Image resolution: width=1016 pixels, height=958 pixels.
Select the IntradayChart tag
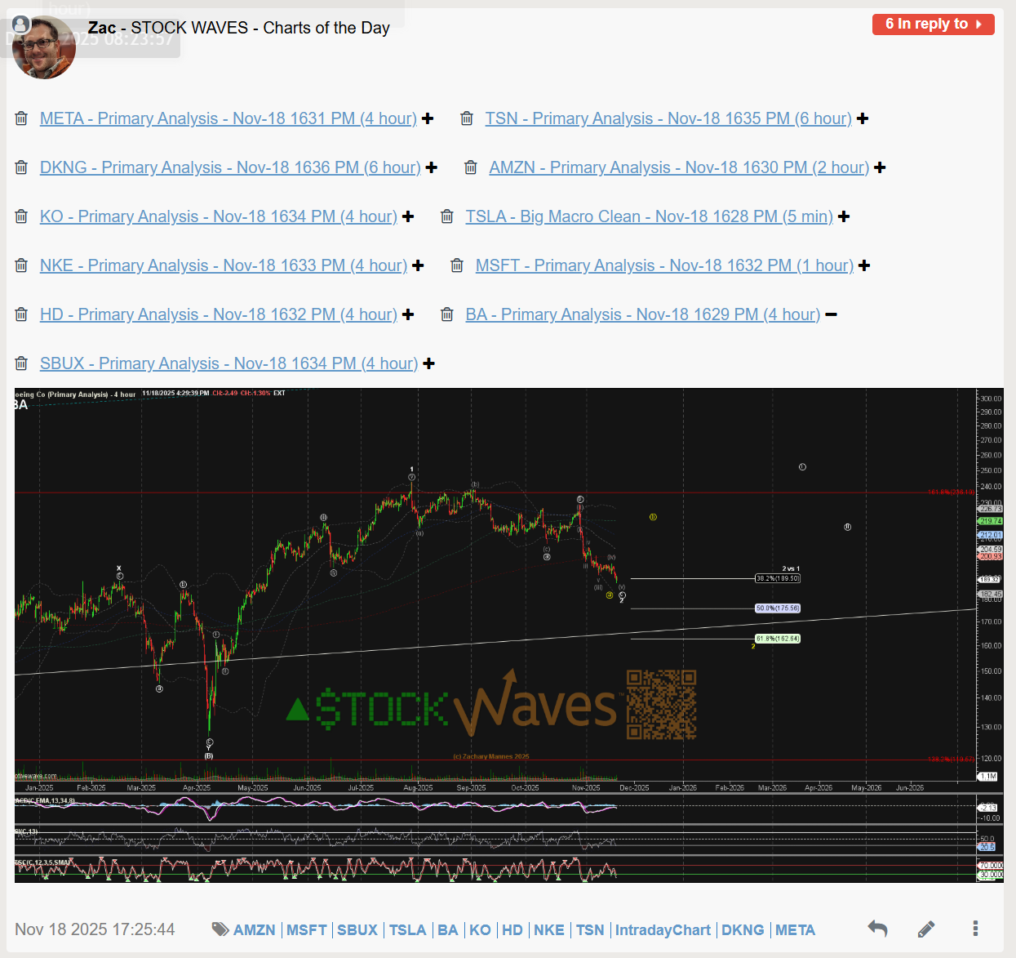tap(663, 930)
